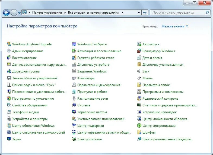
Task: Click the Forward navigation button
Action: coord(14,13)
